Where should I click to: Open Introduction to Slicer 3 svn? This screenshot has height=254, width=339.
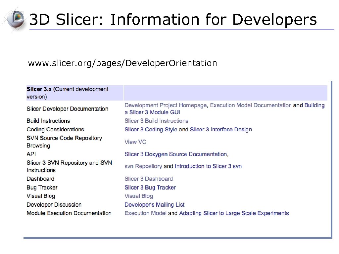coord(208,166)
